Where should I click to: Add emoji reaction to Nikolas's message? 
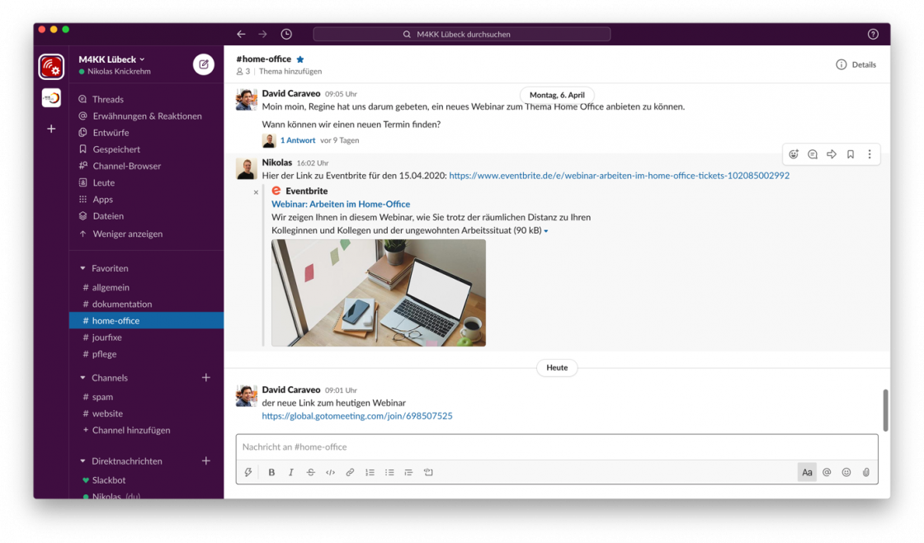pyautogui.click(x=794, y=154)
